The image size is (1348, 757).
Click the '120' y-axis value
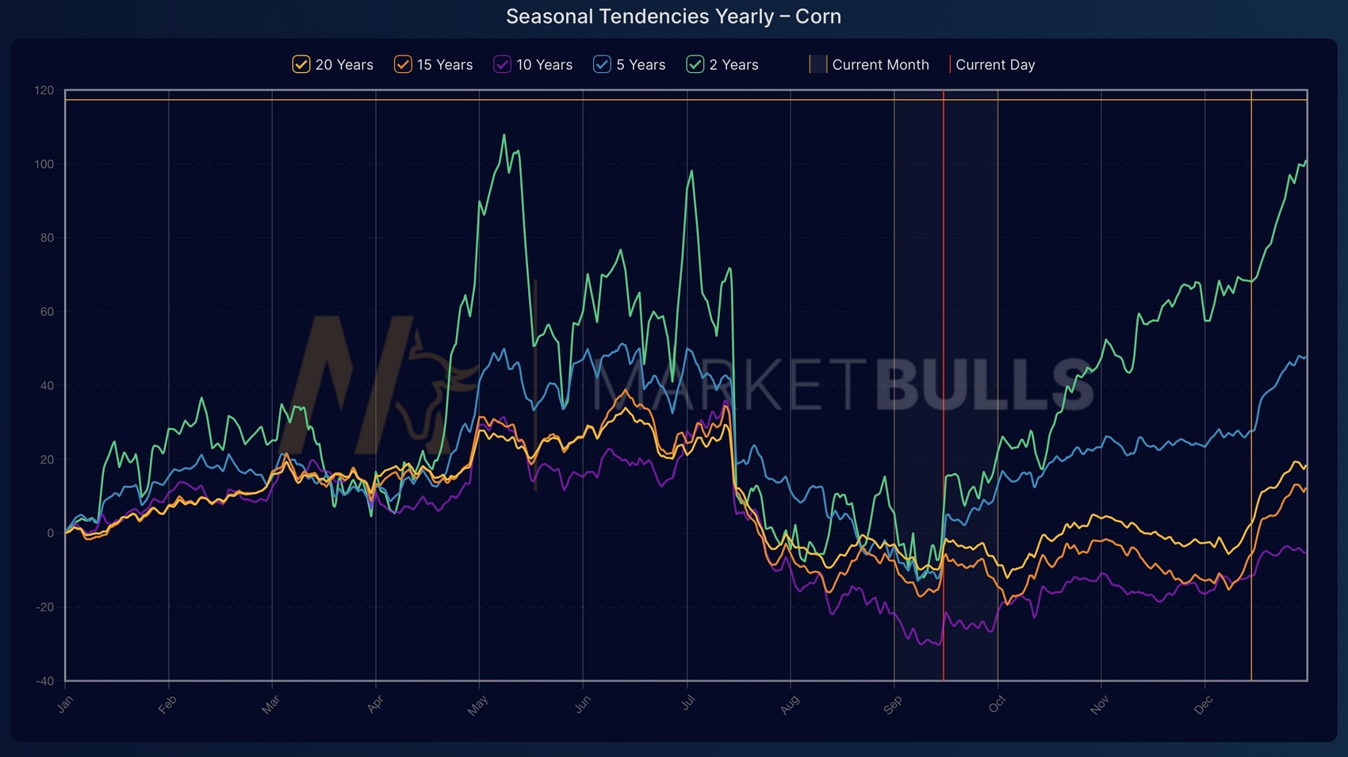44,90
